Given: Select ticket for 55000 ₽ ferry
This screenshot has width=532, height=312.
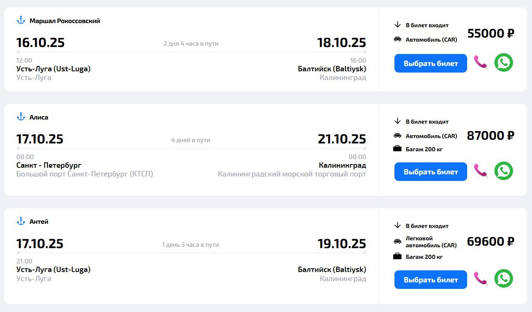Looking at the screenshot, I should click(430, 63).
